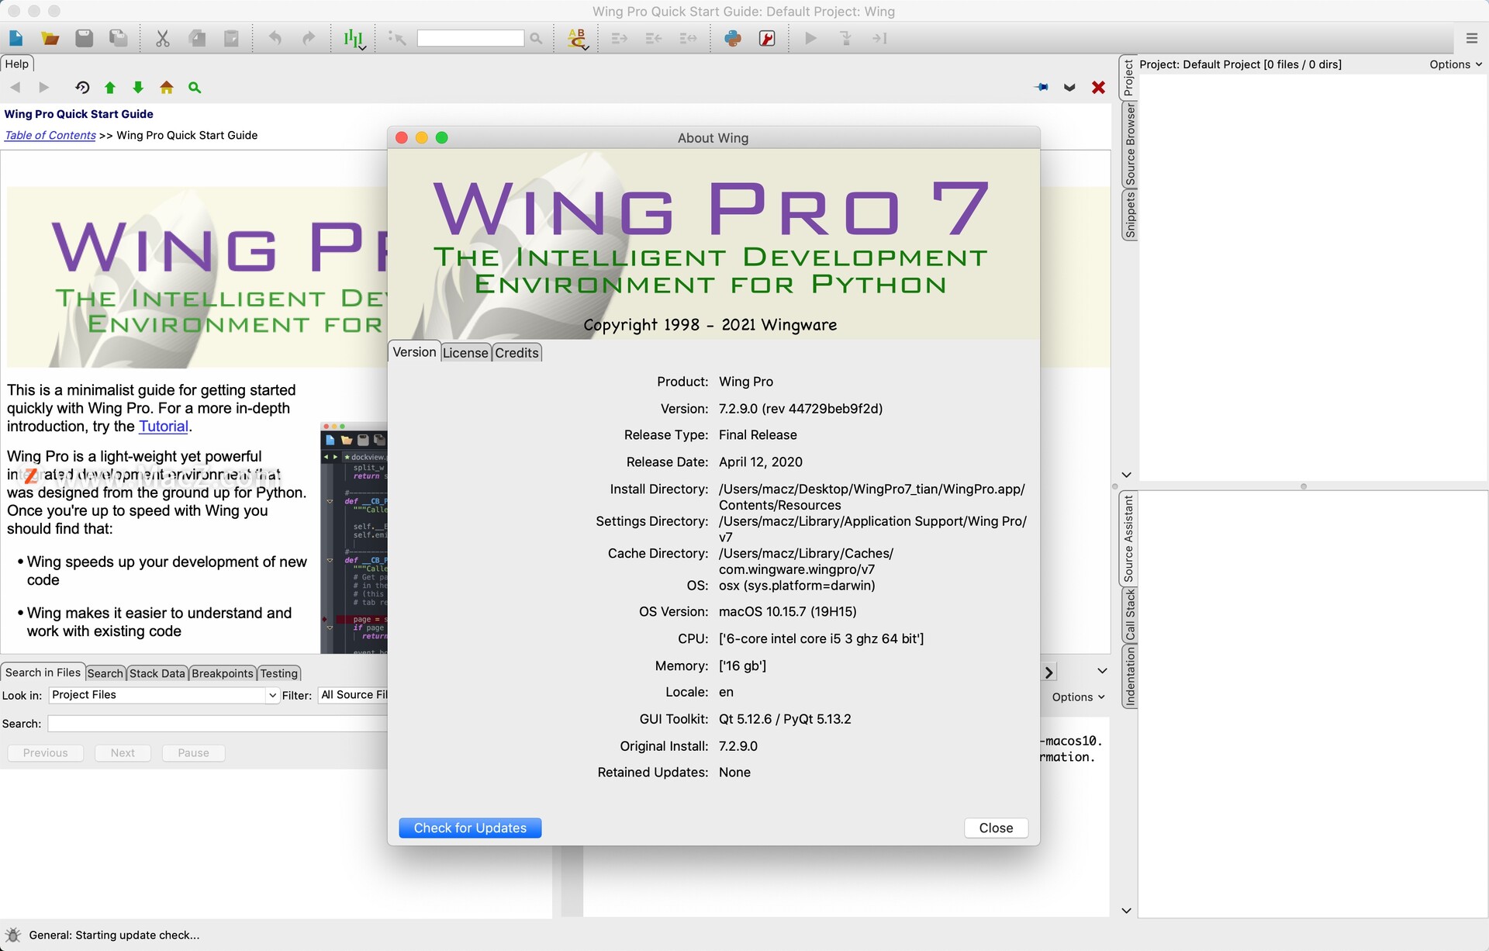Viewport: 1489px width, 951px height.
Task: Open the Breakpoints tab
Action: (223, 673)
